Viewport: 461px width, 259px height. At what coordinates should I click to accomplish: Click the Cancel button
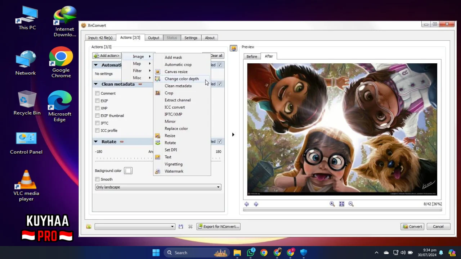[x=438, y=227]
